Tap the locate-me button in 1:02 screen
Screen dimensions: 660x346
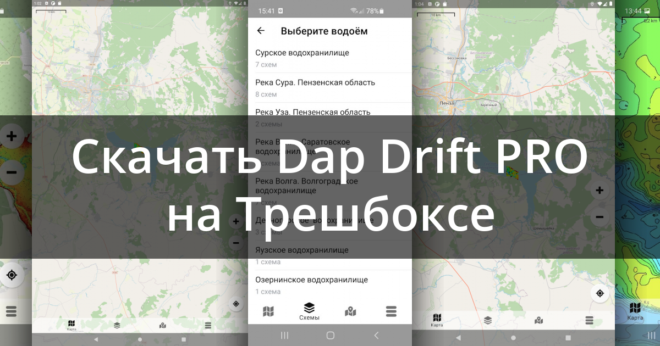coord(236,304)
